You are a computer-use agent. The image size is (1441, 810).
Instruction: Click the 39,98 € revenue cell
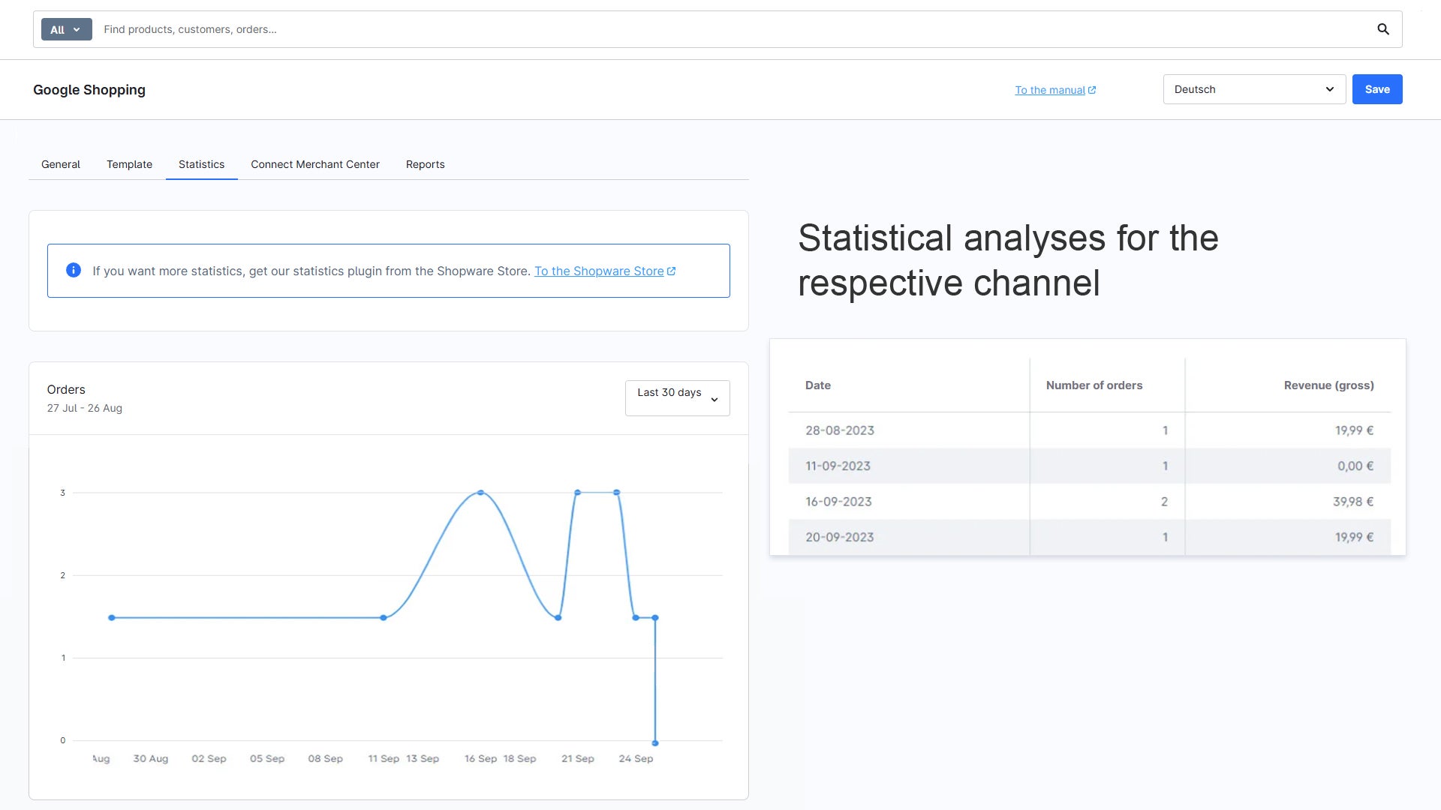[1353, 502]
